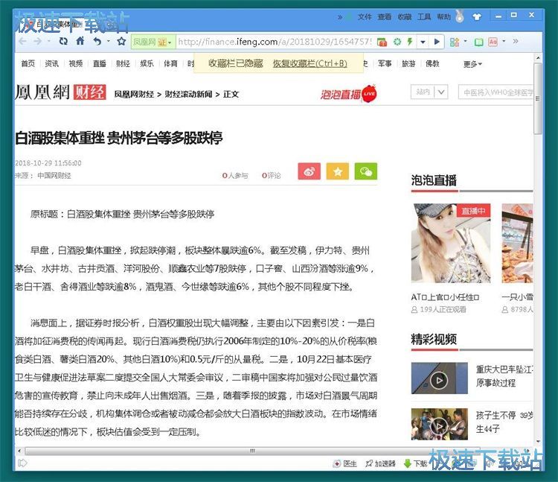Open the 加速器 accelerator in status bar
Image resolution: width=558 pixels, height=482 pixels.
pyautogui.click(x=379, y=463)
